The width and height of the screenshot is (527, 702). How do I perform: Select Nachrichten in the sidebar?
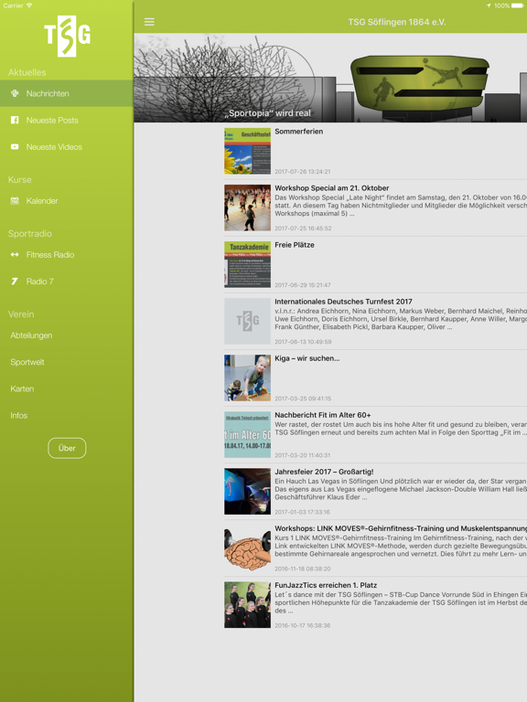(x=67, y=93)
